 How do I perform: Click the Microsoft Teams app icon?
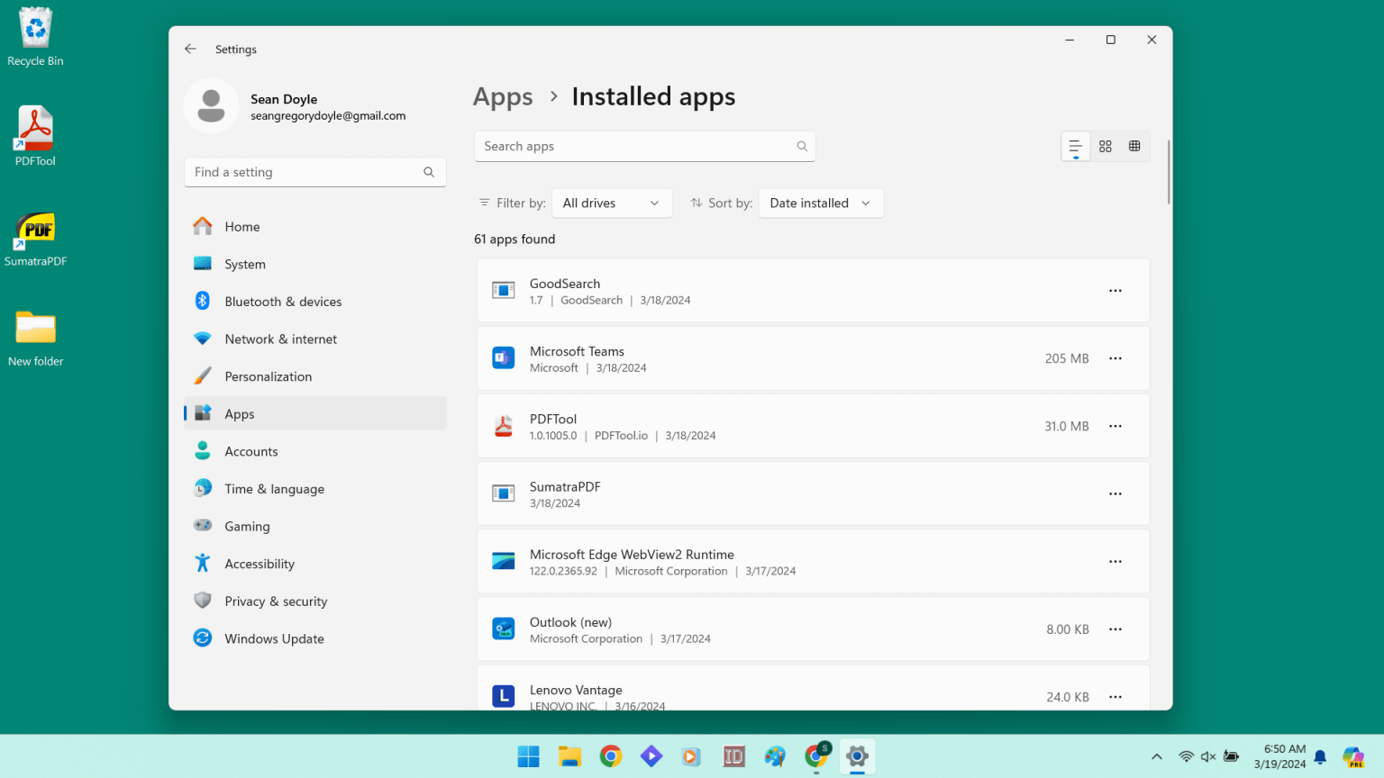[504, 358]
